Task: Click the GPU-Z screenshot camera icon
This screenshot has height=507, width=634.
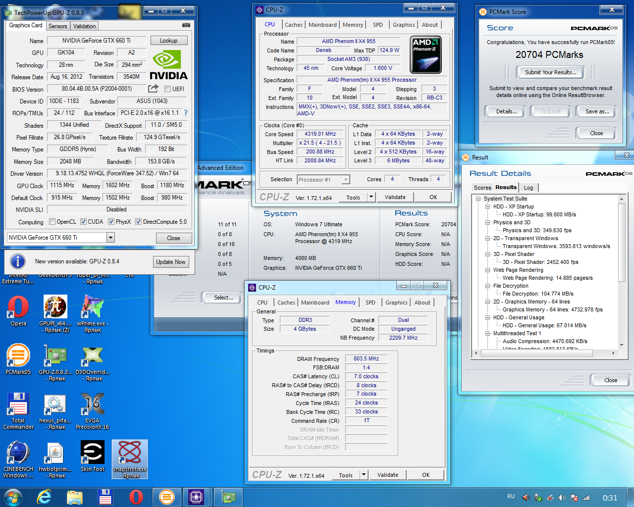Action: (186, 25)
